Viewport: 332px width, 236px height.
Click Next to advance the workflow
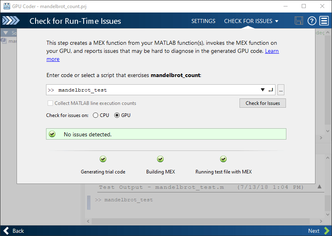314,231
